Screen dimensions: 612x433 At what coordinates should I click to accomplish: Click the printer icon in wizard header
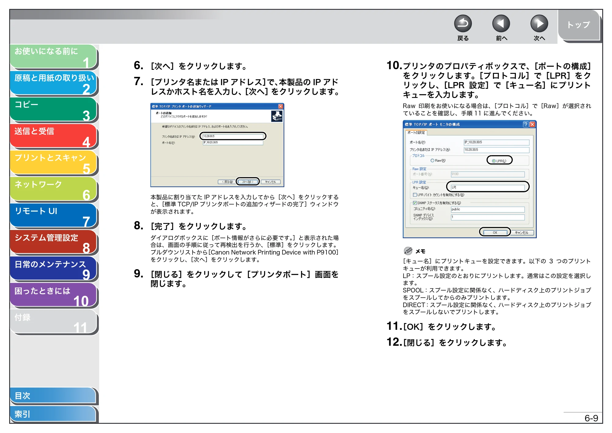point(277,116)
